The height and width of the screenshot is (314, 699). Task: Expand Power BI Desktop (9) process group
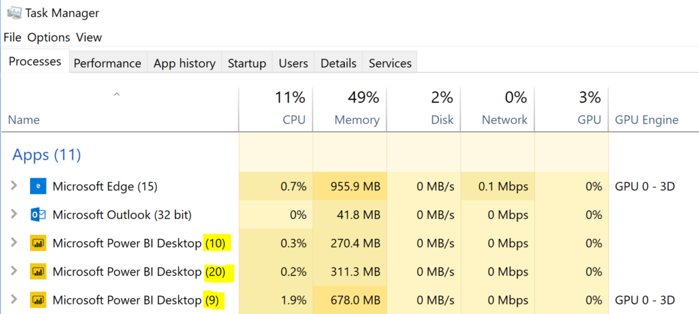(14, 300)
